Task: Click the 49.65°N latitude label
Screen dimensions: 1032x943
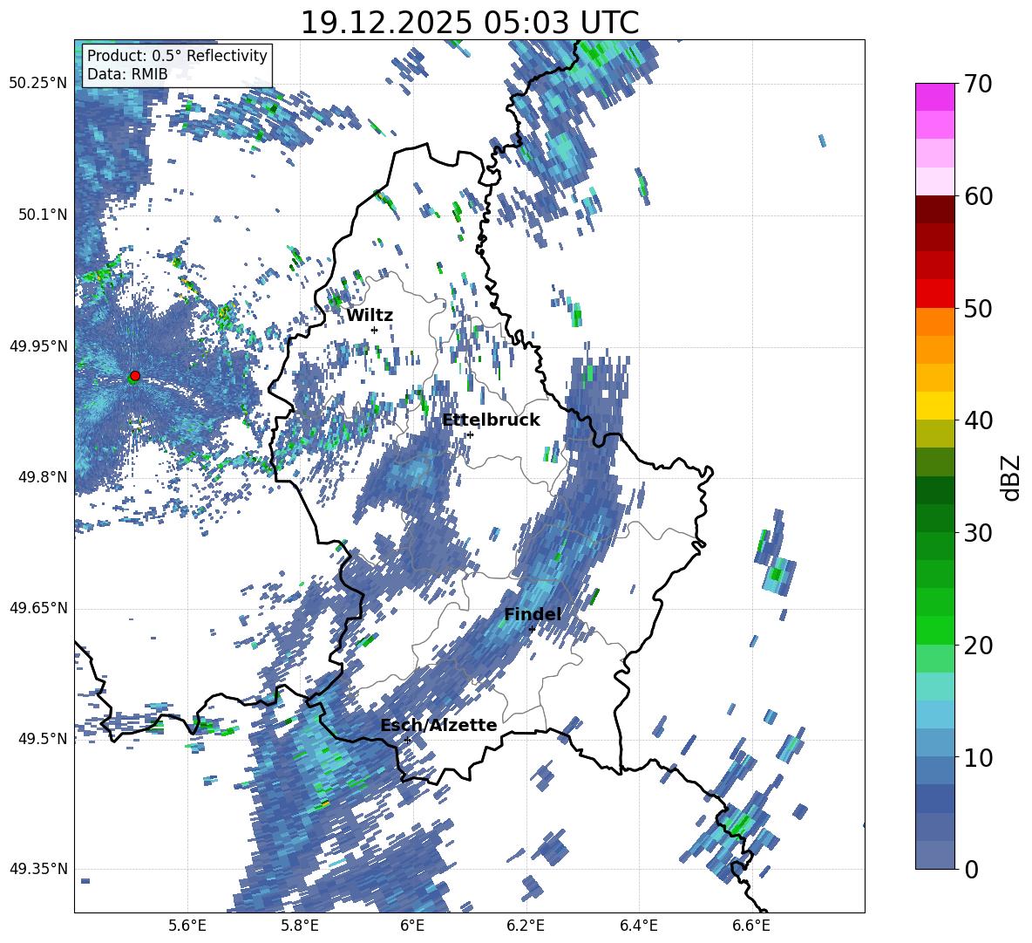Action: (38, 608)
